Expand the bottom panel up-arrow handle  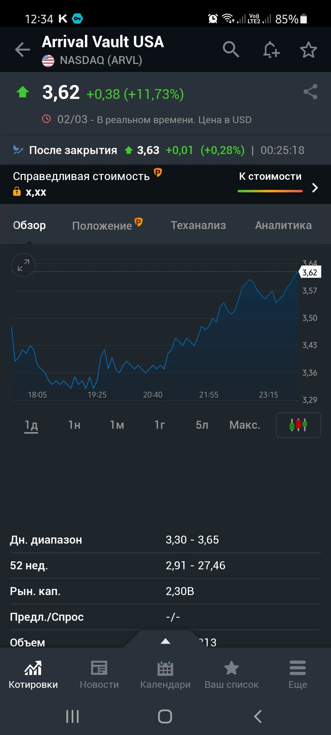[x=165, y=641]
